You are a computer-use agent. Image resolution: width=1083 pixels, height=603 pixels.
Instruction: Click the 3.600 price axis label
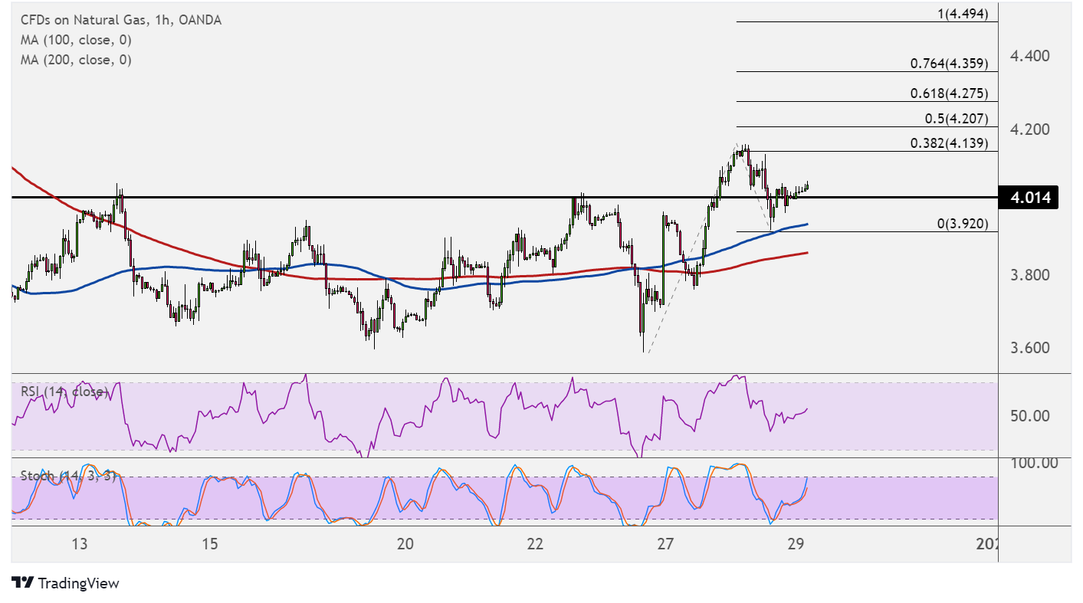(1029, 347)
